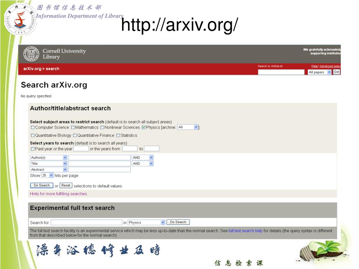Click the 'Experimental full text search' heading

pos(72,208)
